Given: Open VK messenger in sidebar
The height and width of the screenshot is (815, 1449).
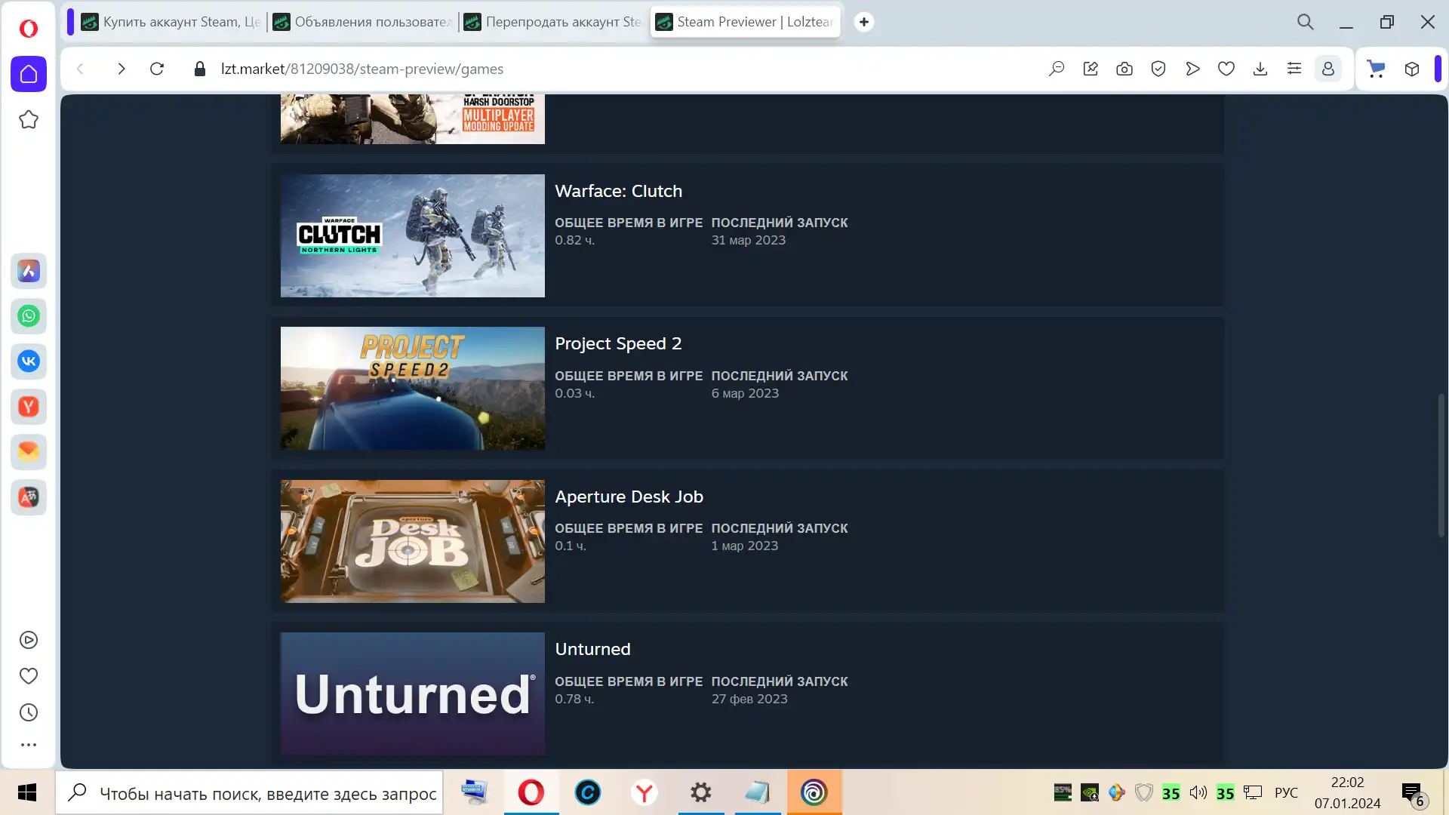Looking at the screenshot, I should point(29,361).
